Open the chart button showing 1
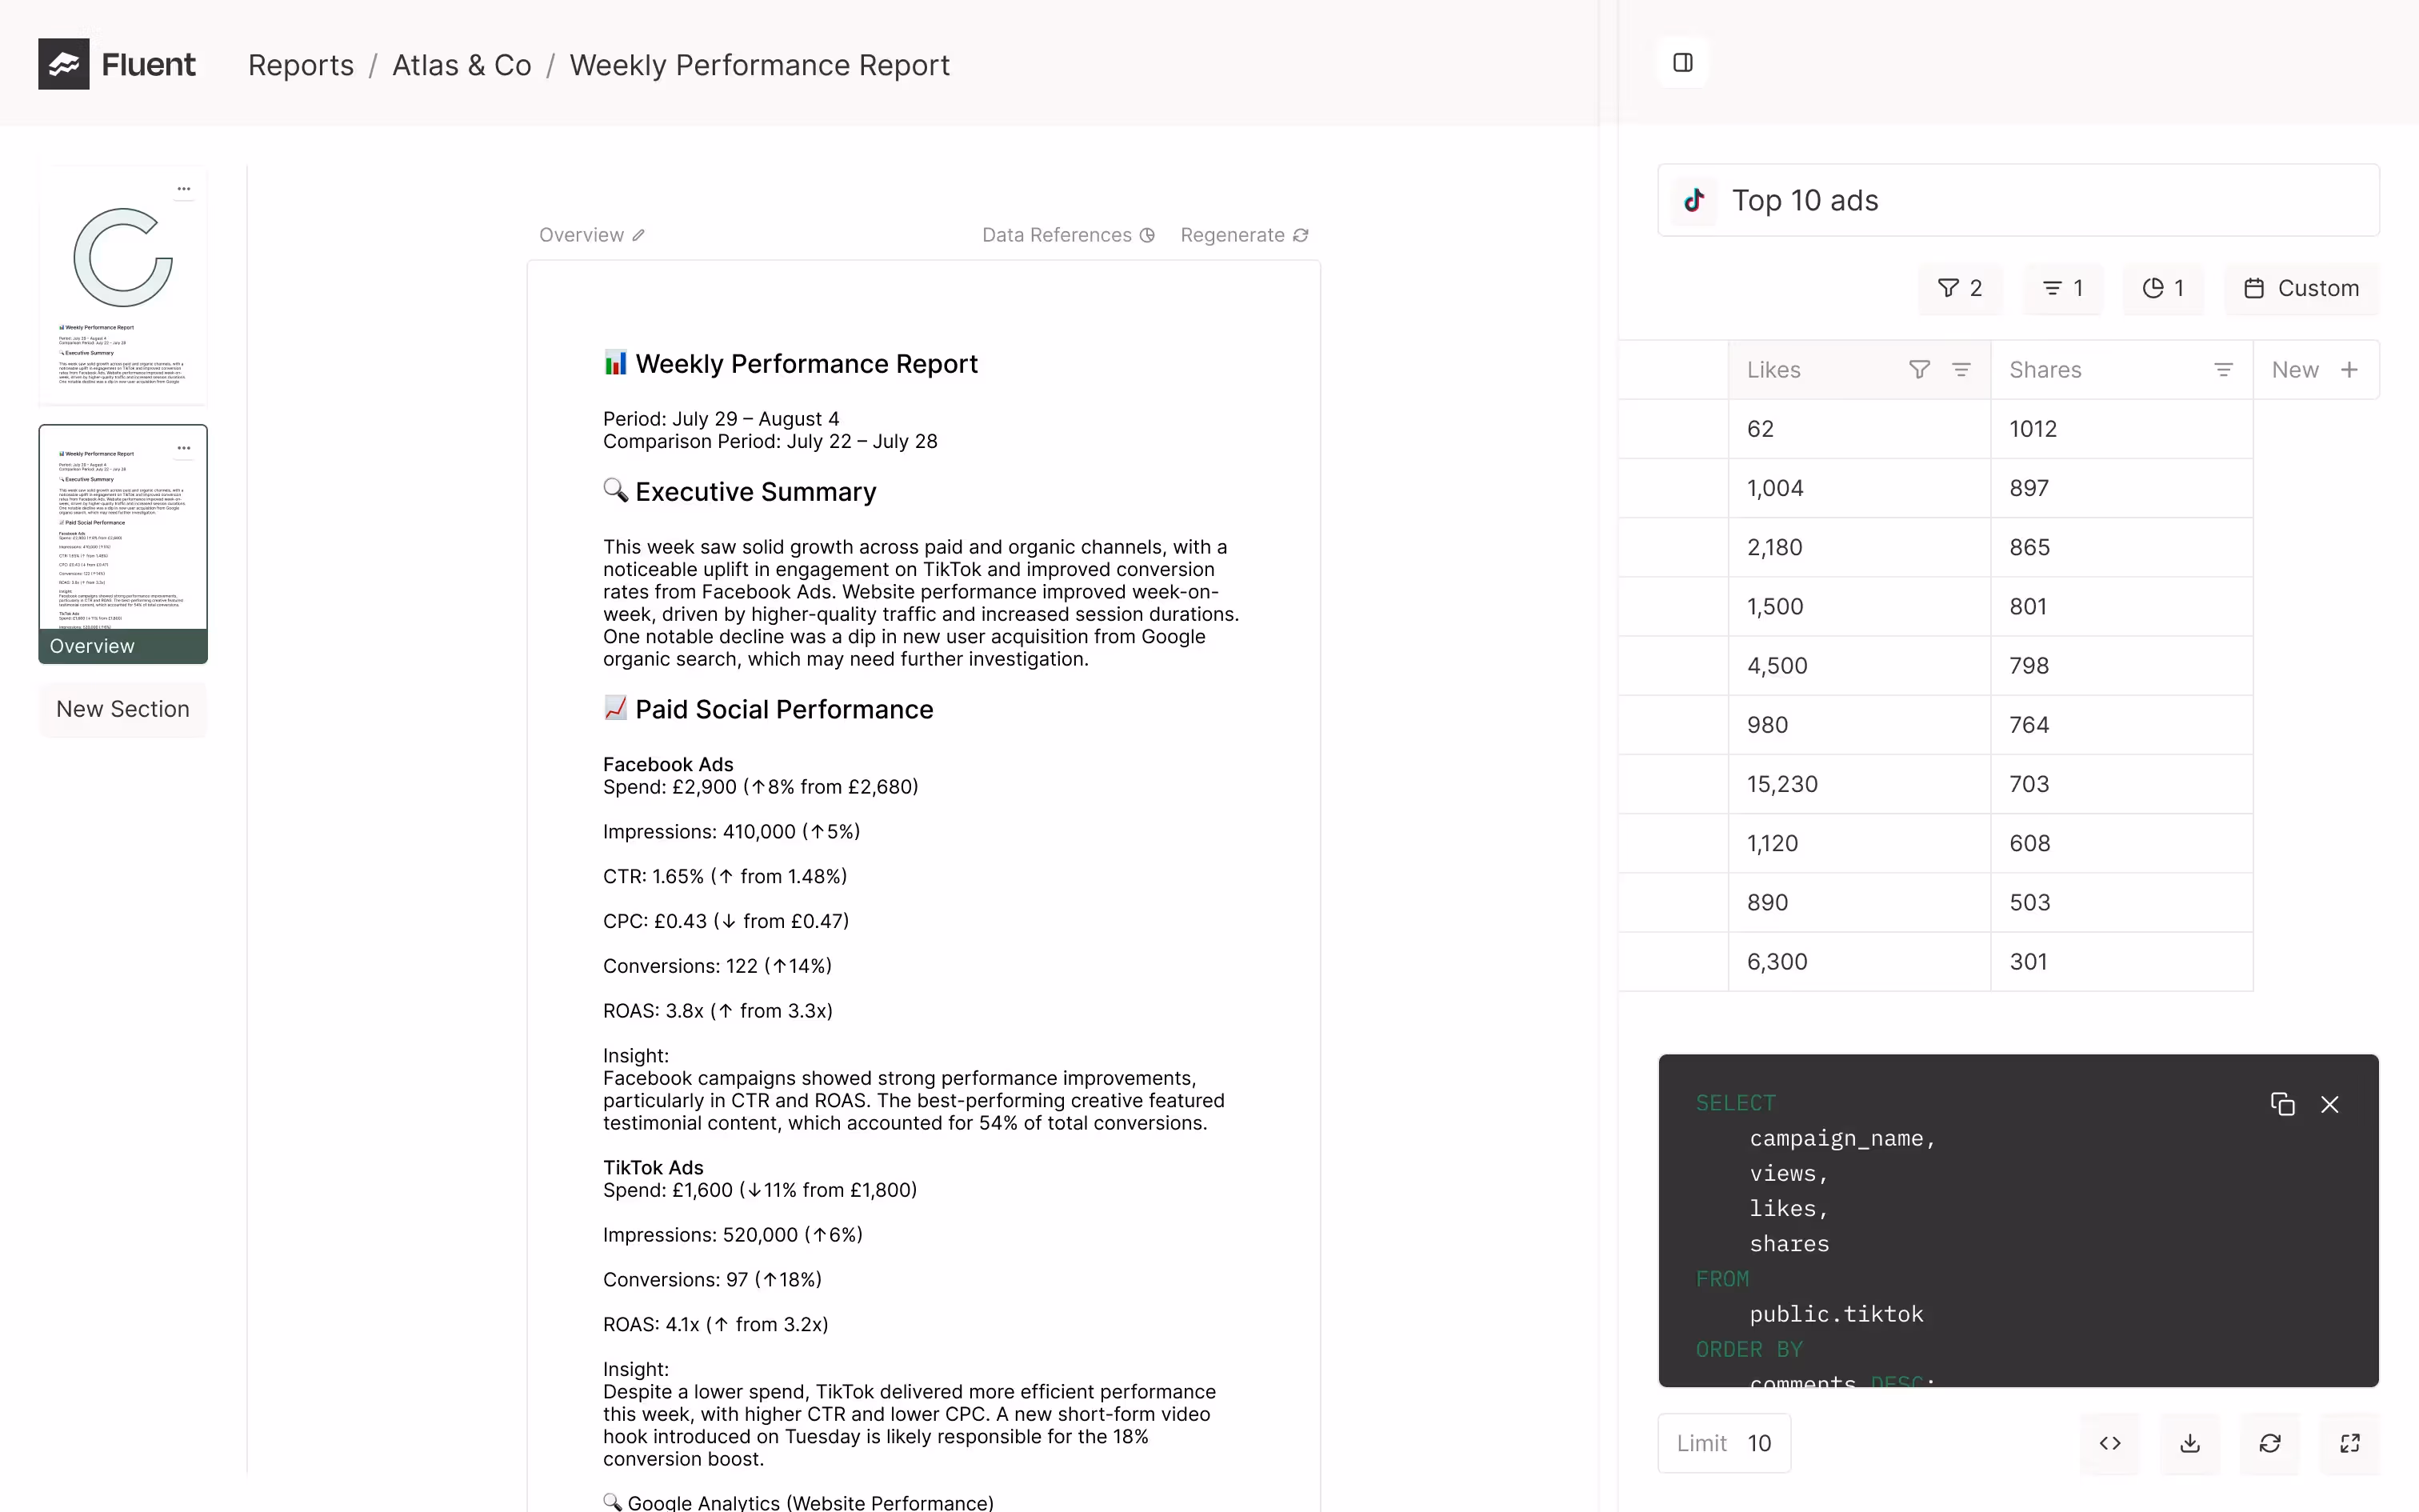 tap(2163, 288)
